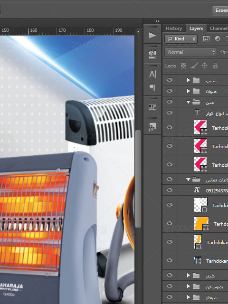Hide the هیتر group layer
Viewport: 228px width, 304px height.
pos(170,275)
